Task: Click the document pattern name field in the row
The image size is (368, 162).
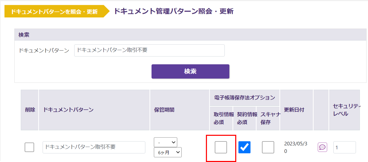Action: click(94, 147)
